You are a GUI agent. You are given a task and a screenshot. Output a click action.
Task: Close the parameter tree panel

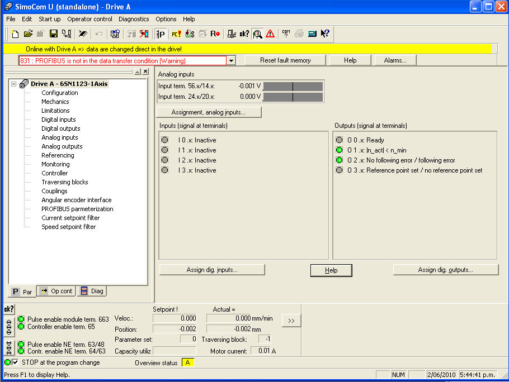pos(145,71)
